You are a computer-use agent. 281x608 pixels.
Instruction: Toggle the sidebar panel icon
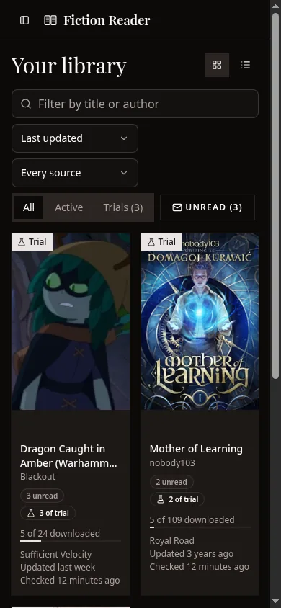[24, 20]
